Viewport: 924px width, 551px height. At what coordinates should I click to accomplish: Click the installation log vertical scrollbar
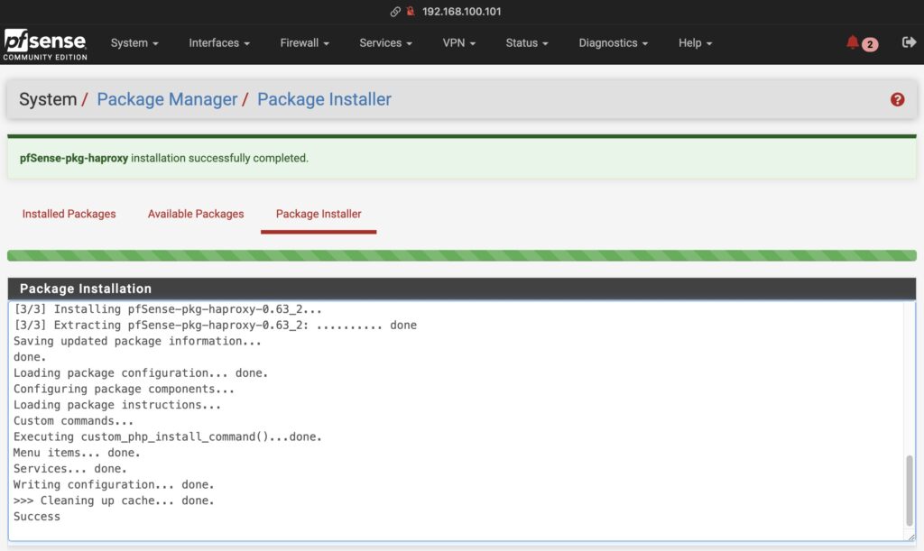[x=910, y=491]
